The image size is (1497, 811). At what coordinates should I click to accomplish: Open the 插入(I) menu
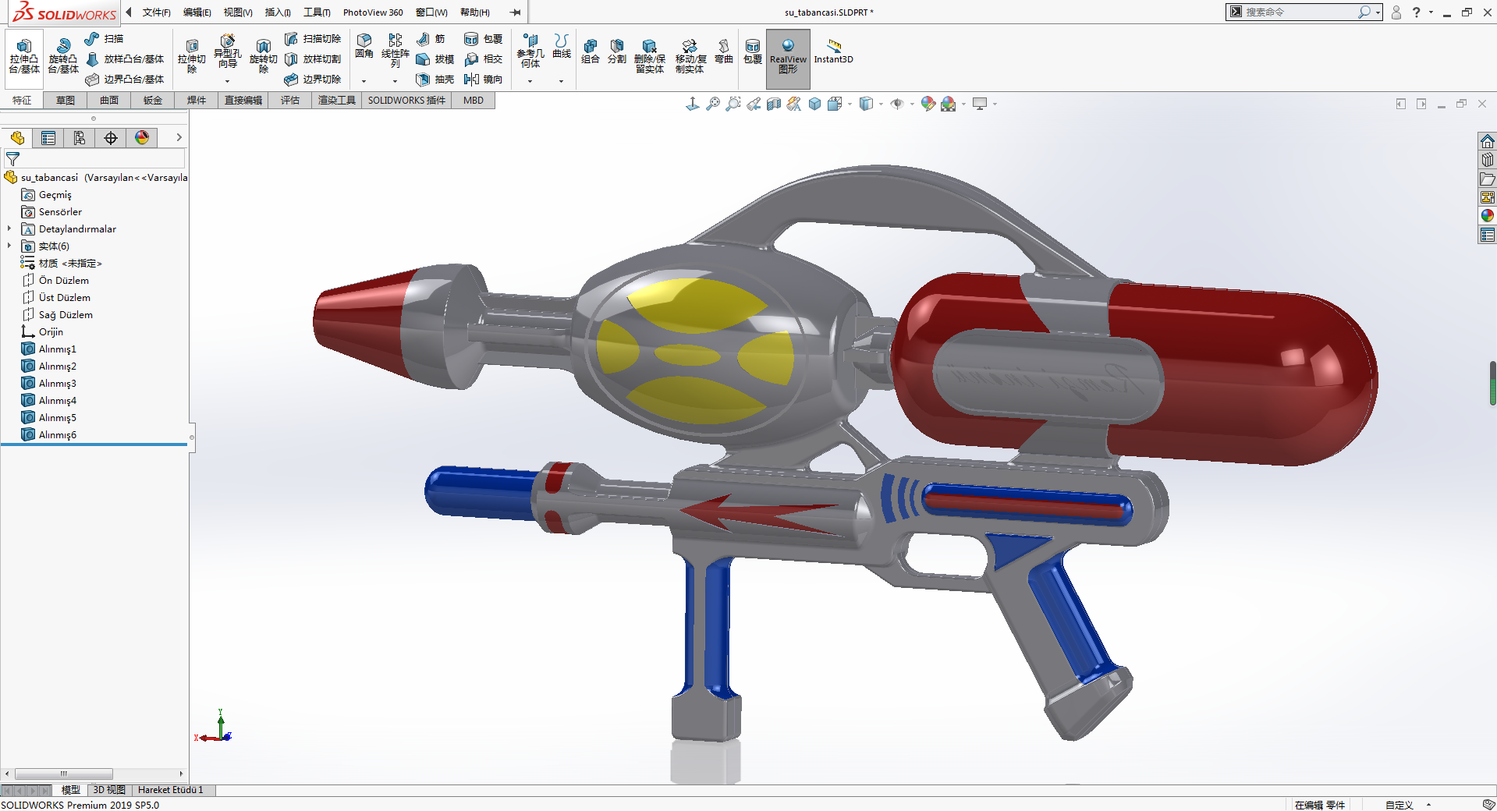(278, 12)
